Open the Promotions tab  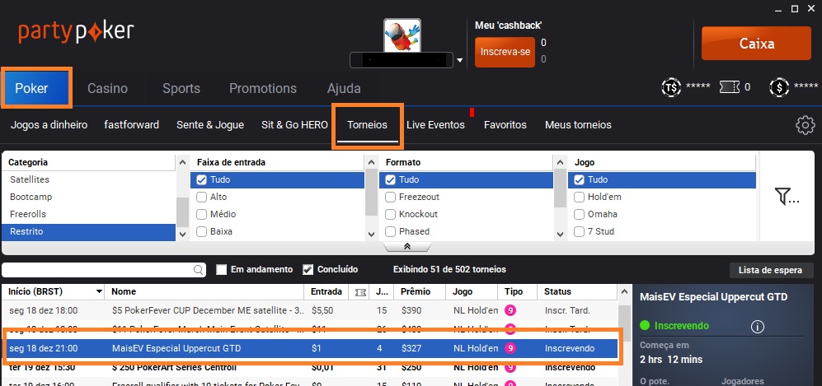click(263, 88)
